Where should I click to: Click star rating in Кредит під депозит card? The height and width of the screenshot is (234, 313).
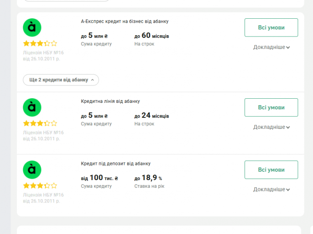tap(40, 186)
